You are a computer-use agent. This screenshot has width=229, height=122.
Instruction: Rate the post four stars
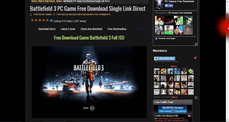(44, 20)
